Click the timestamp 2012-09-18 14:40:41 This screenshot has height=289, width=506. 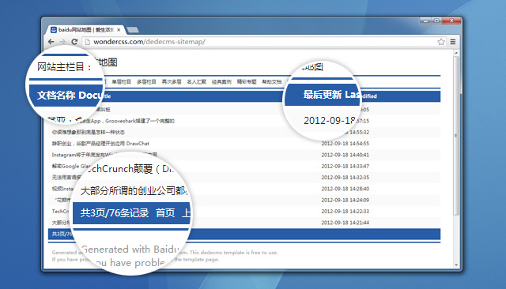345,155
